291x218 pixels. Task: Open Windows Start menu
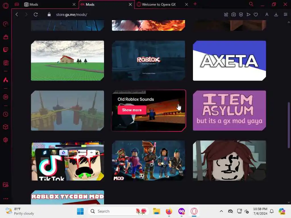[80, 211]
